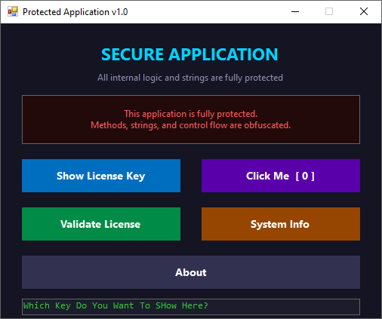Click the [ 0 ] click counter
The width and height of the screenshot is (382, 319).
pos(305,176)
